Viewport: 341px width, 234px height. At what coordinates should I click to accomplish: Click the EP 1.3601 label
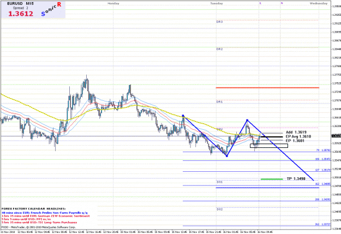tap(295, 141)
